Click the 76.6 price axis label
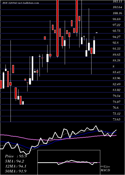Viewport: 125px width, 175px height. pyautogui.click(x=115, y=108)
